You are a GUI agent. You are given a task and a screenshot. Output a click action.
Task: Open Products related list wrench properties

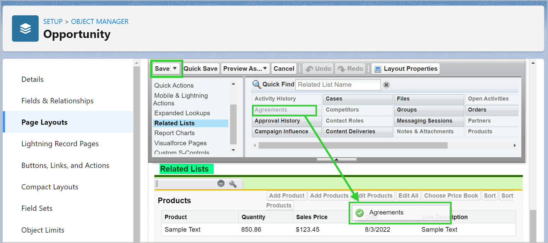232,184
